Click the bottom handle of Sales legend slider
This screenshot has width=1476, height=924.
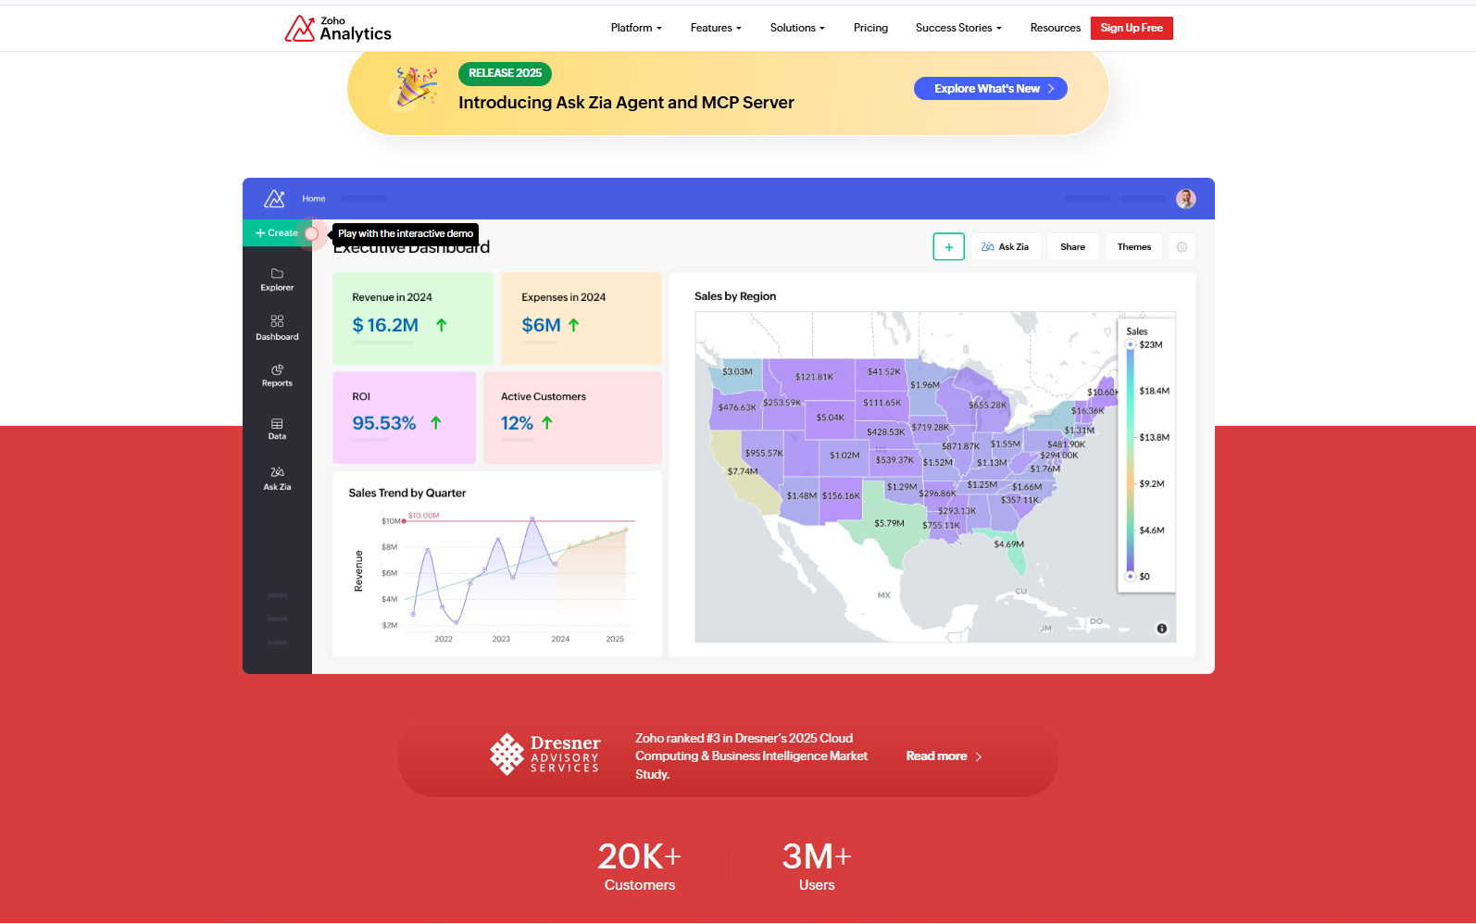1131,576
